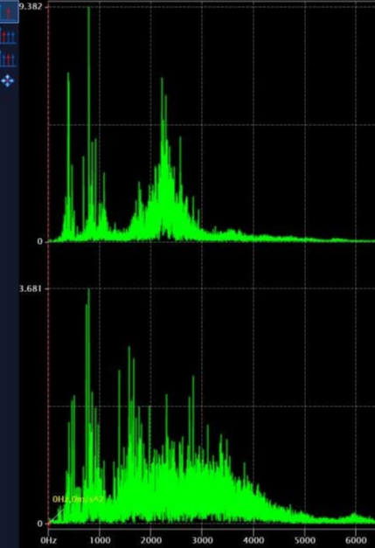Click the 2000 frequency axis label
Screen dimensions: 375x548
click(150, 540)
